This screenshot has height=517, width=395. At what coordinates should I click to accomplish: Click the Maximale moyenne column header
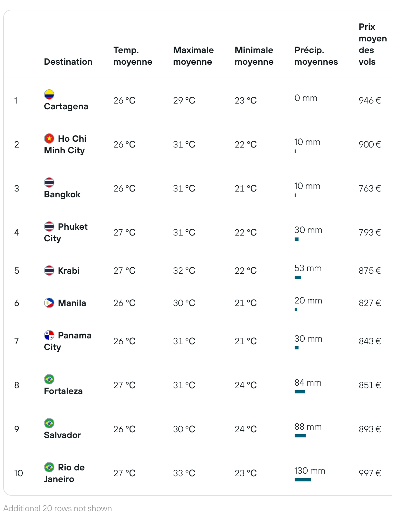(x=194, y=56)
